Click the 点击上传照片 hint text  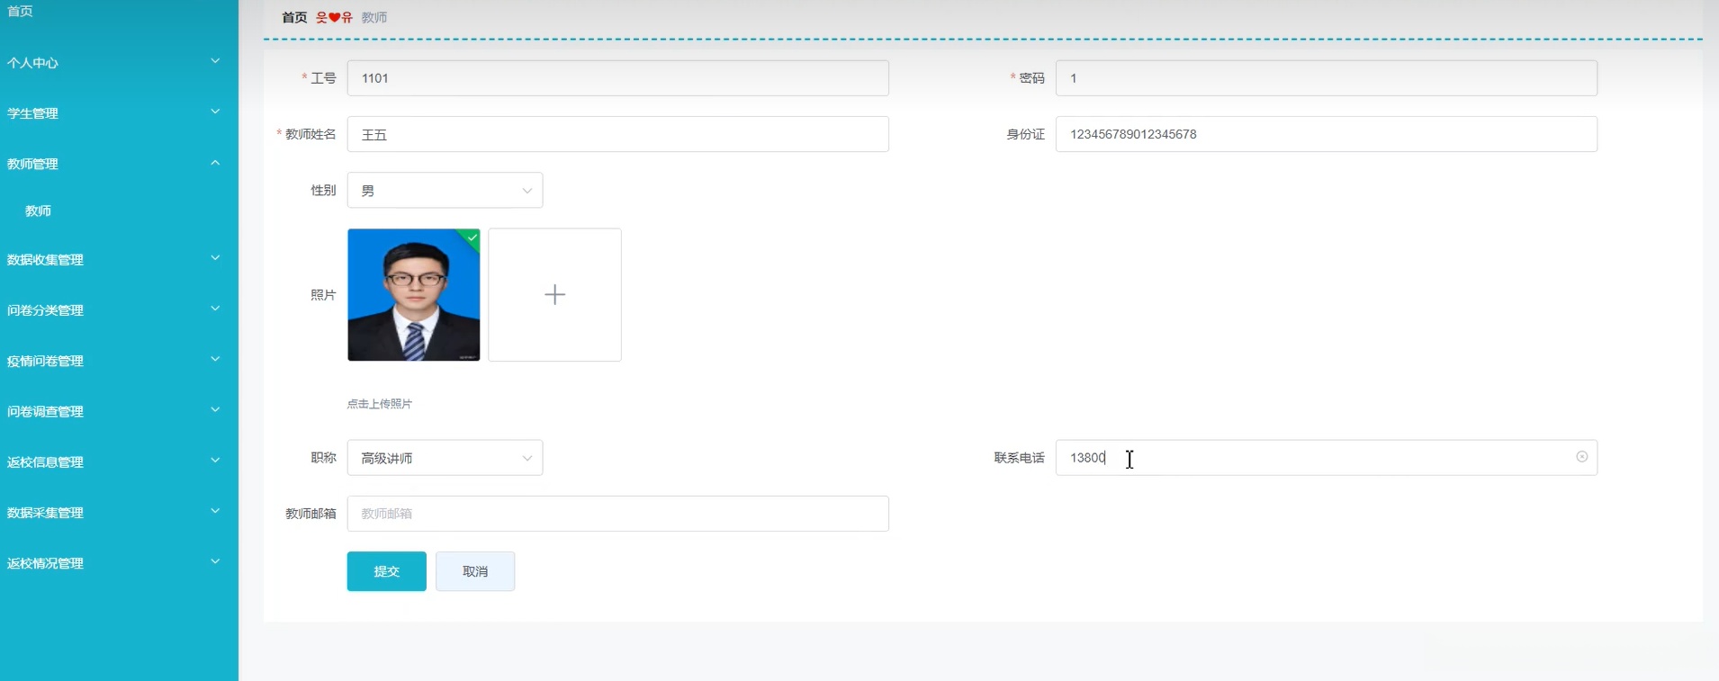click(x=380, y=404)
